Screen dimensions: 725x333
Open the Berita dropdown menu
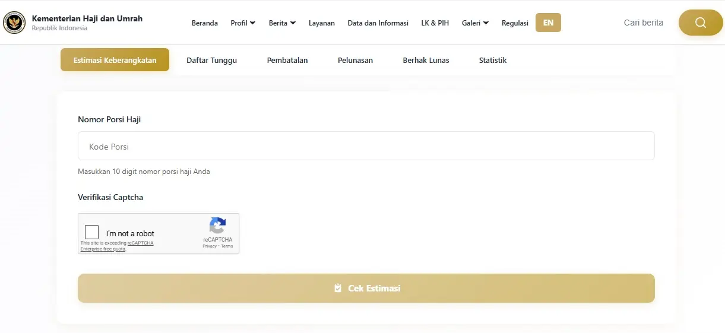(282, 23)
